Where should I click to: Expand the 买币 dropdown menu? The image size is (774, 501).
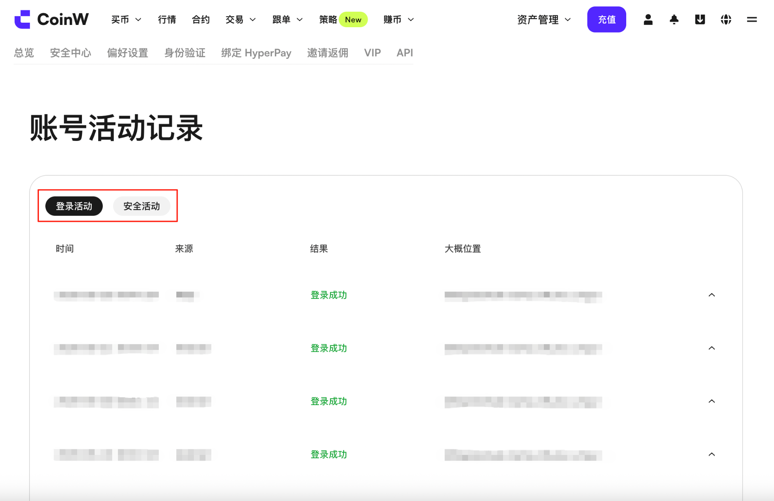[126, 20]
